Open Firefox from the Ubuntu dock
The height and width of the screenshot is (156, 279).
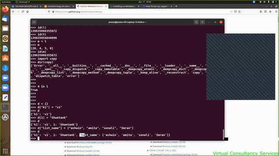(5, 9)
